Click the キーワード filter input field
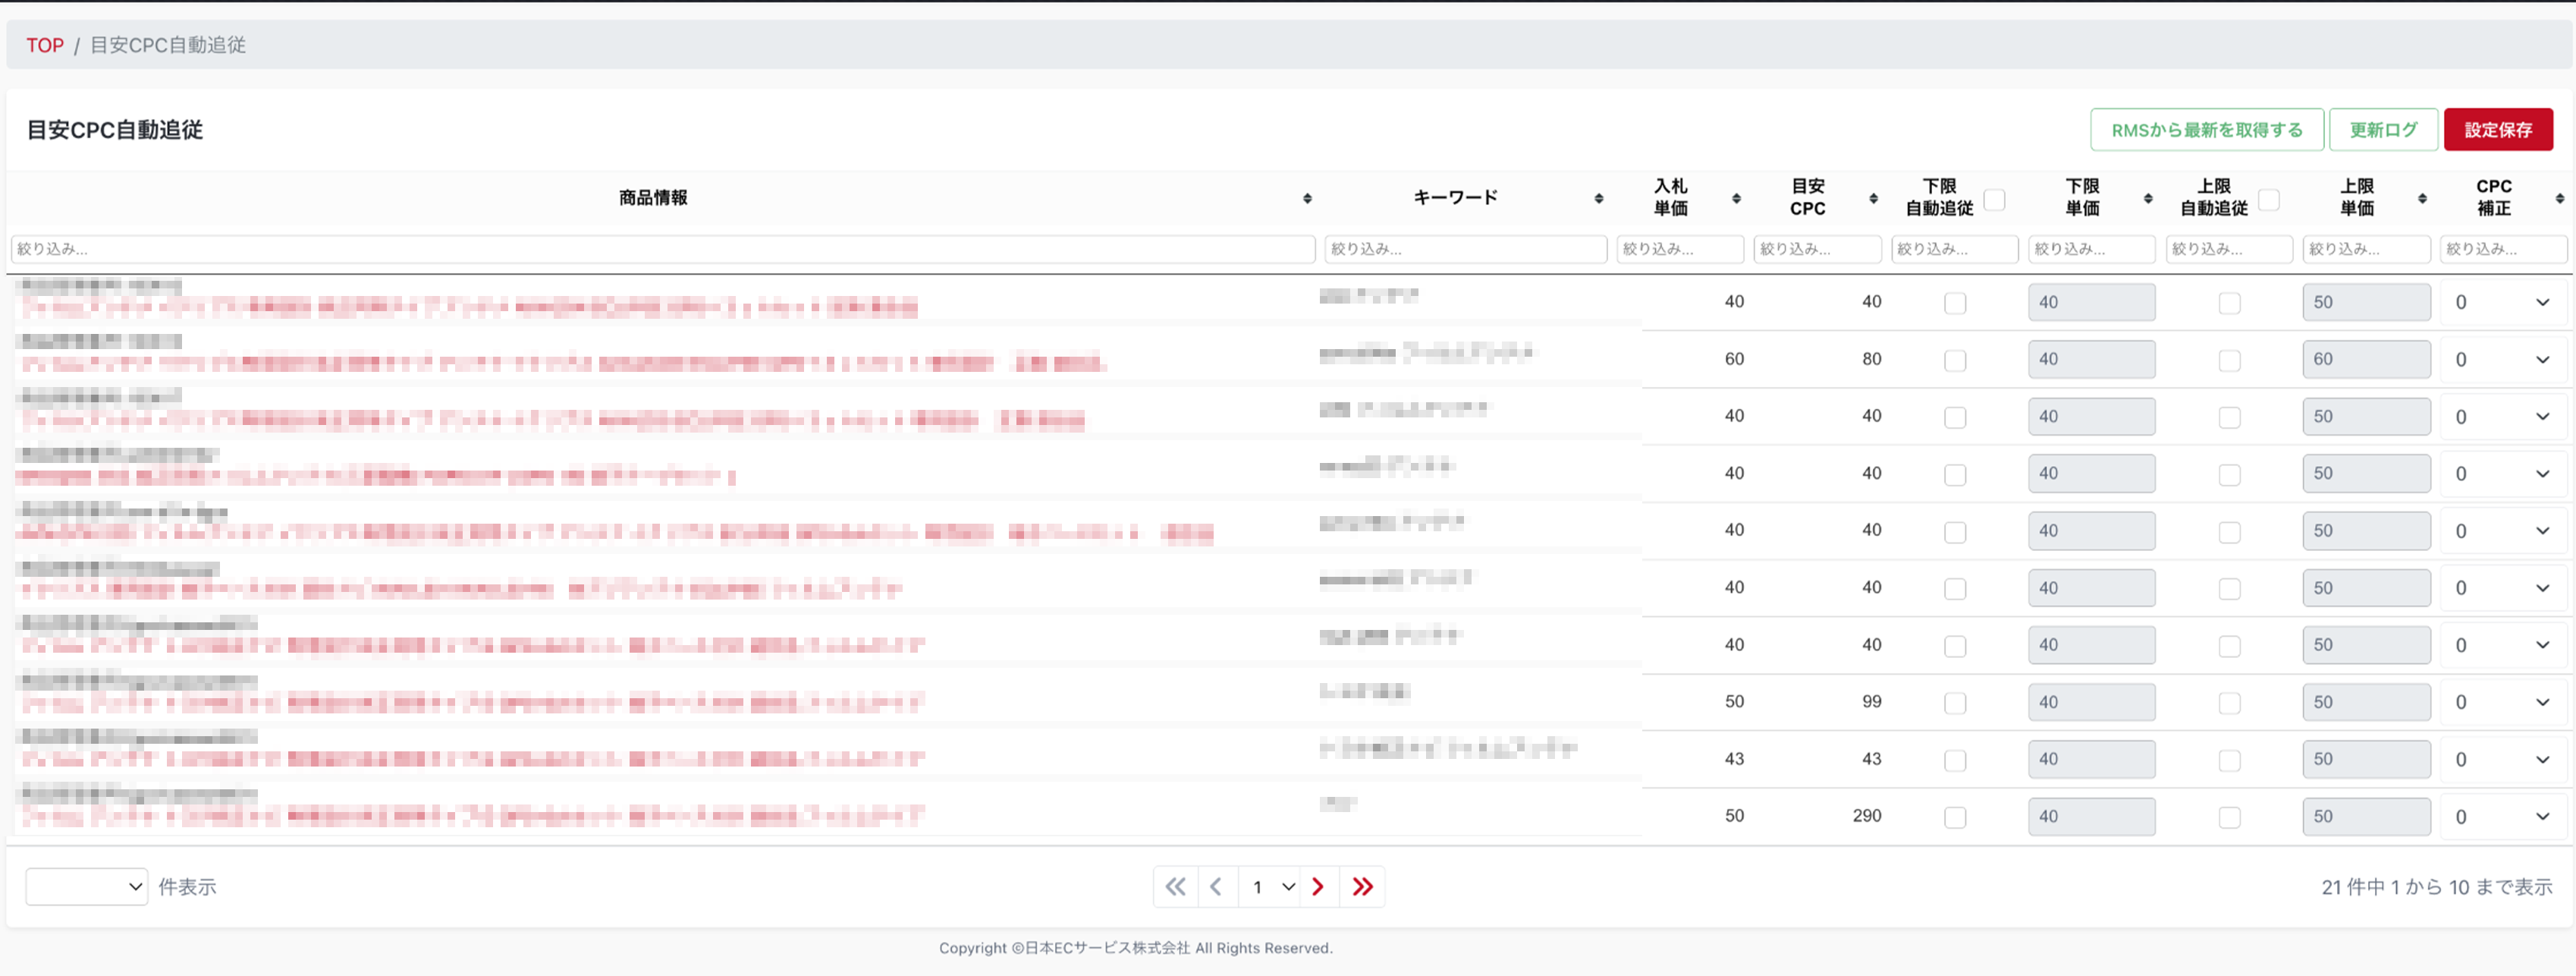 tap(1465, 249)
